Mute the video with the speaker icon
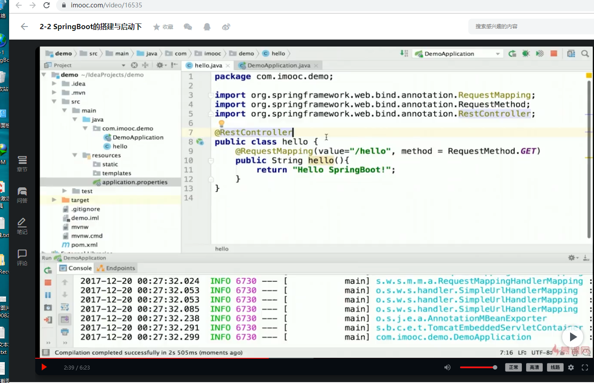The height and width of the screenshot is (383, 594). [x=447, y=367]
